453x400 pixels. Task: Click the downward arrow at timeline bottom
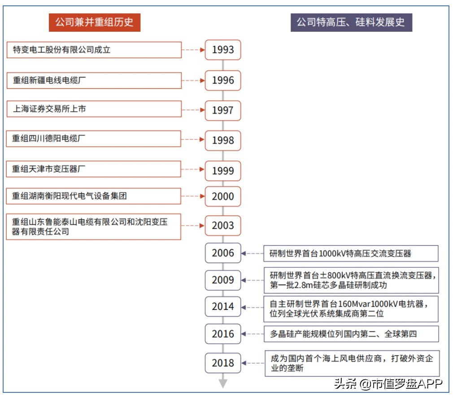click(222, 383)
